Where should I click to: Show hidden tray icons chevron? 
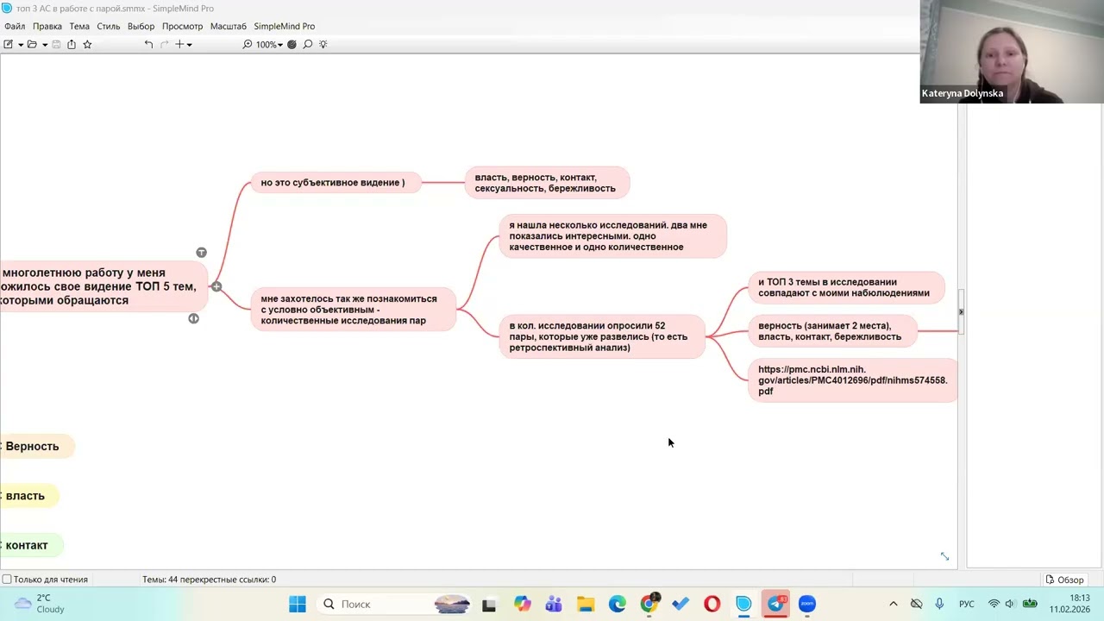click(893, 604)
